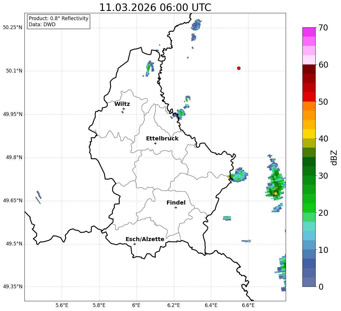Click the 50.1°N latitude label

[x=14, y=71]
